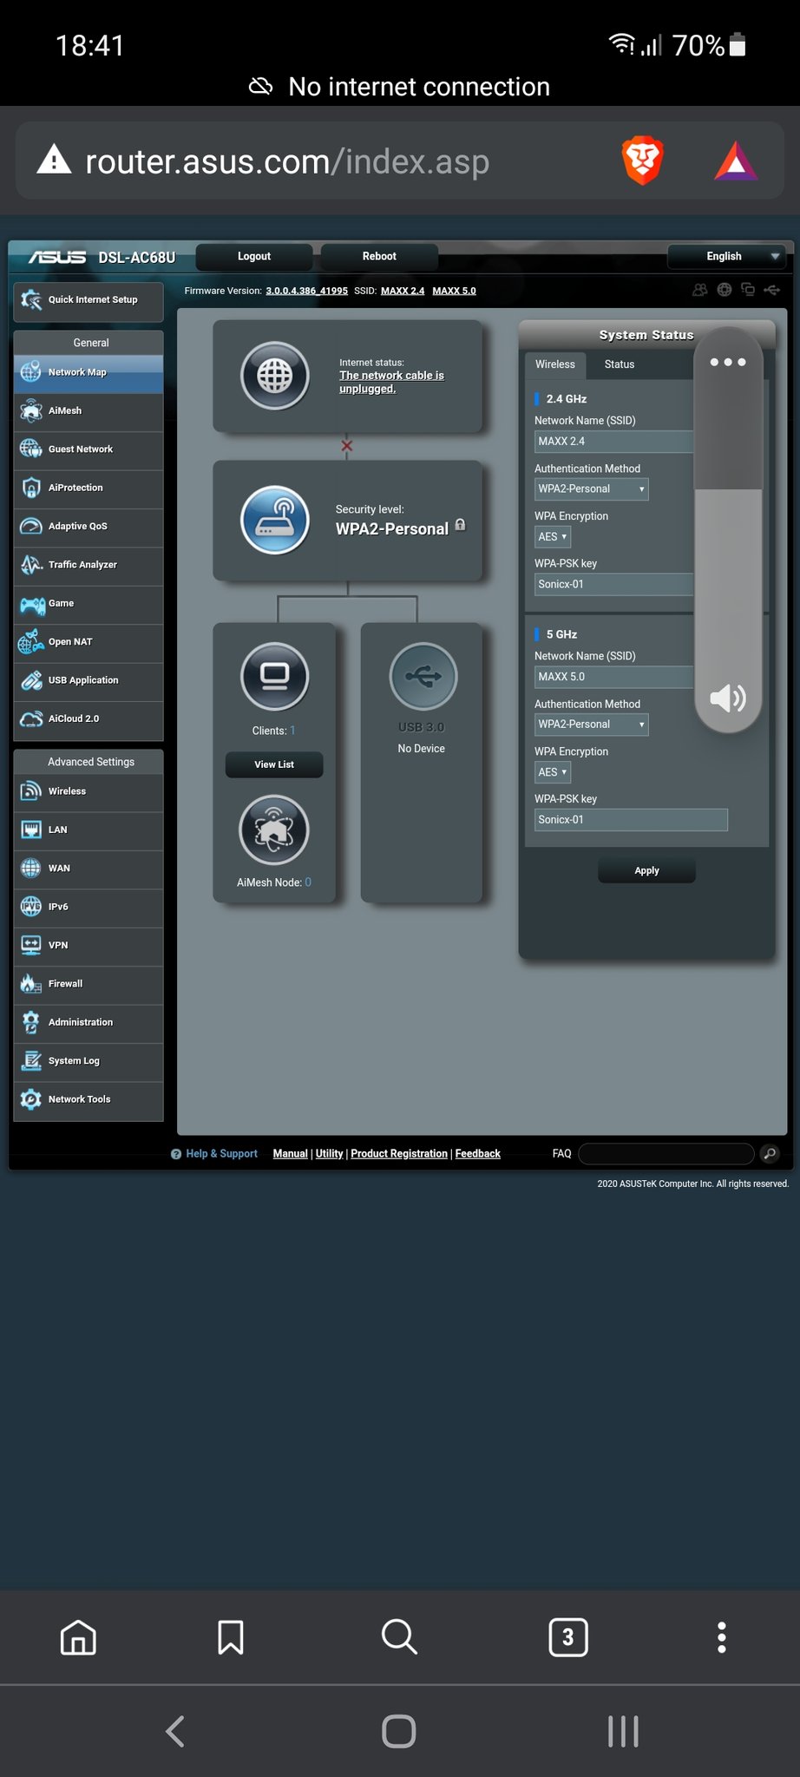Screen dimensions: 800x1777
Task: Open VPN settings
Action: [89, 946]
